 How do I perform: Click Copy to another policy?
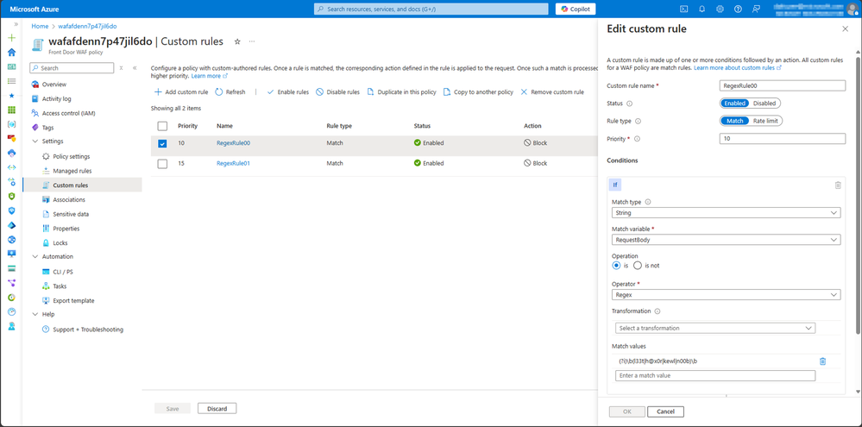478,92
